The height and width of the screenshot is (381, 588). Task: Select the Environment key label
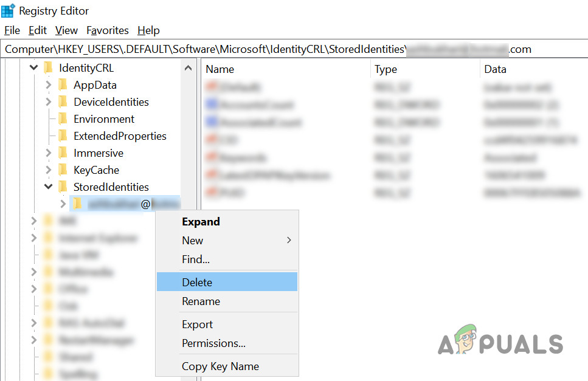(x=104, y=119)
